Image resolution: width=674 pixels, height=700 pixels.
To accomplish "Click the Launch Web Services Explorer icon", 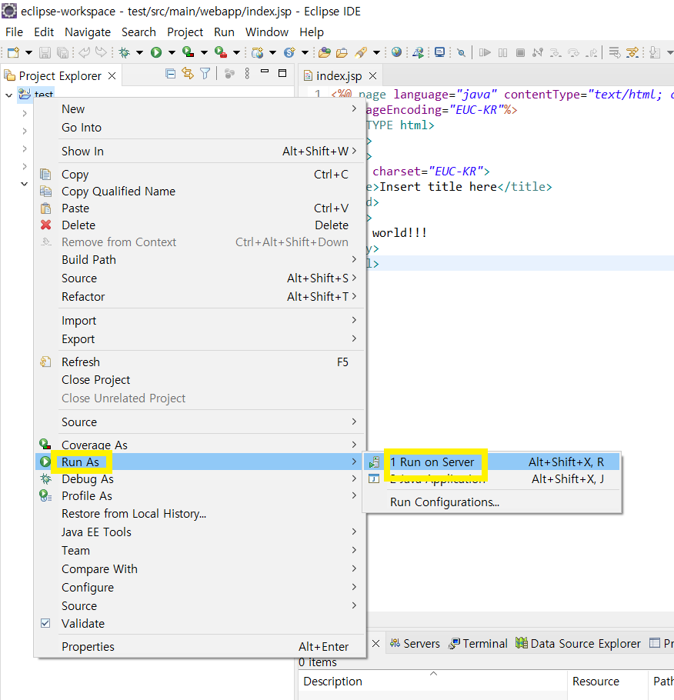I will pos(419,52).
